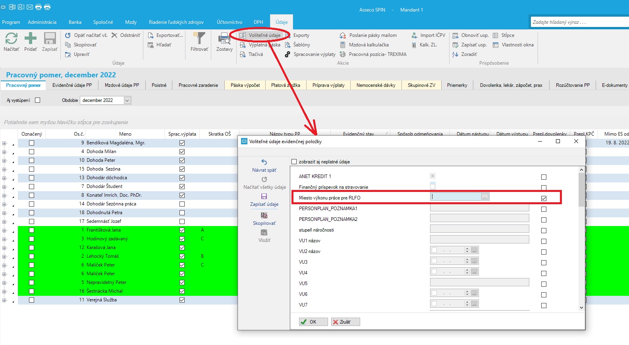The image size is (629, 345).
Task: Open Voliteľné údaje in the ribbon
Action: (x=260, y=35)
